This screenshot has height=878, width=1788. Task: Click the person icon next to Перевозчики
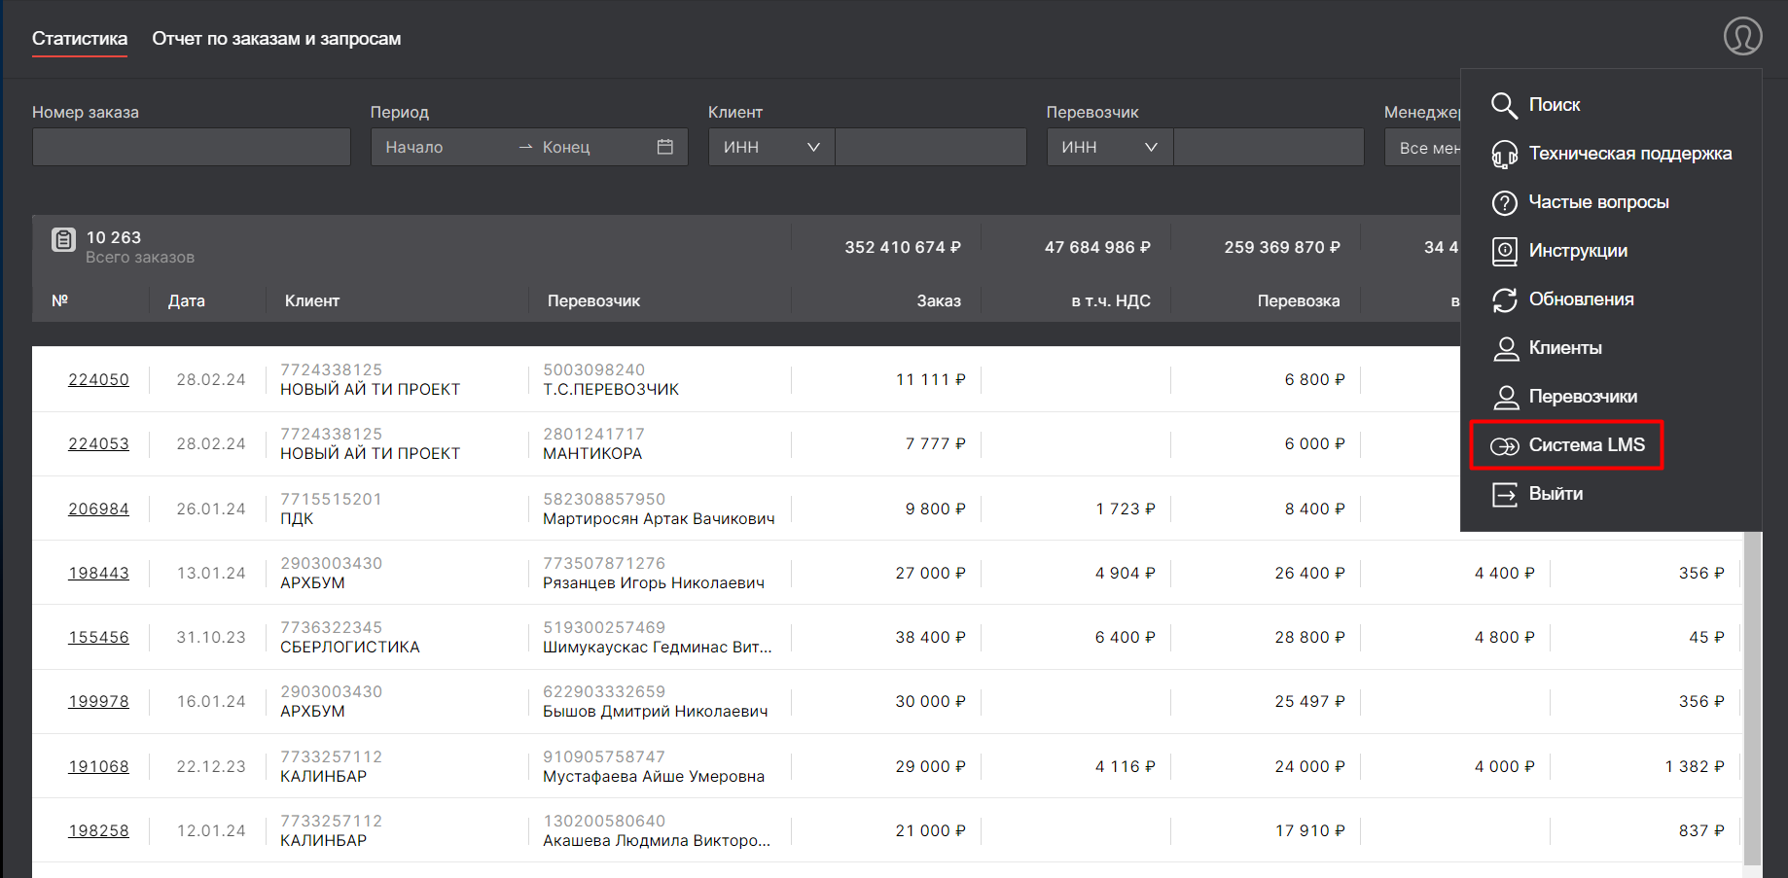pyautogui.click(x=1506, y=397)
